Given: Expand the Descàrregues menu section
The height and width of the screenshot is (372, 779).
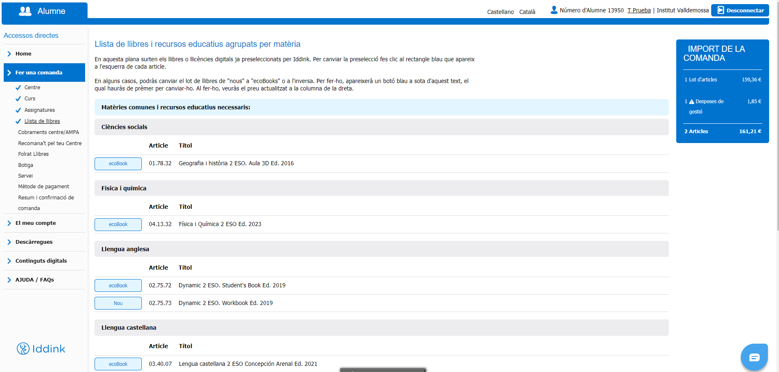Looking at the screenshot, I should pyautogui.click(x=34, y=242).
